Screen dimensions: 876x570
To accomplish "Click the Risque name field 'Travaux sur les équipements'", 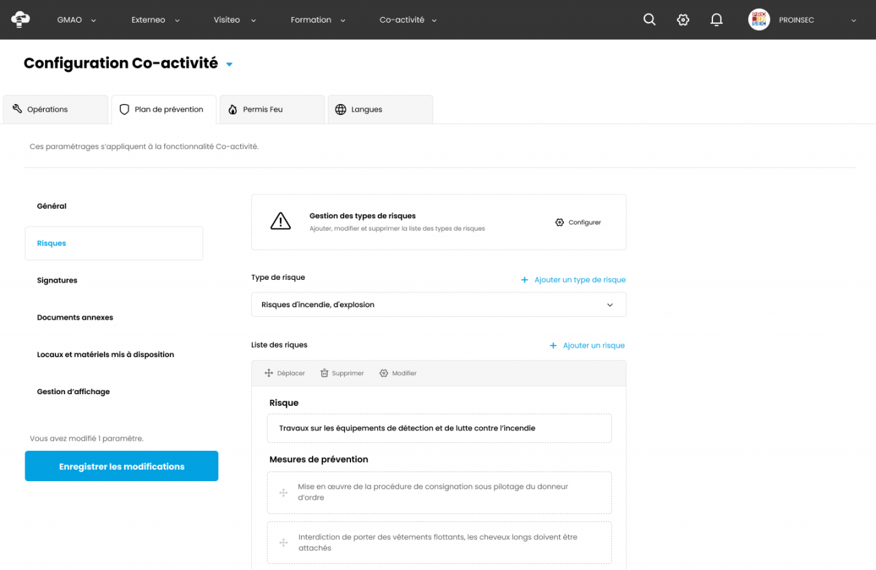I will pyautogui.click(x=439, y=428).
